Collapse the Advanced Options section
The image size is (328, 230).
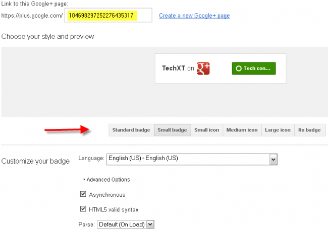pyautogui.click(x=106, y=180)
